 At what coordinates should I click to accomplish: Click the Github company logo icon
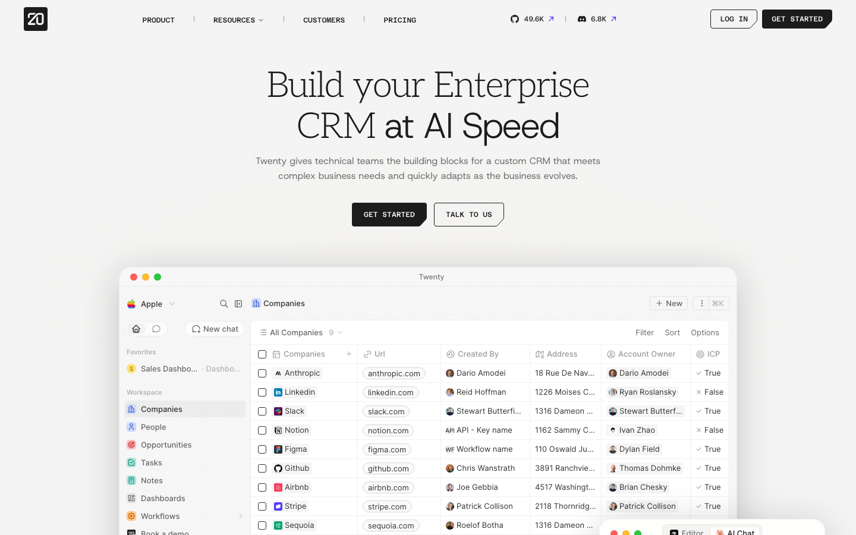tap(278, 468)
